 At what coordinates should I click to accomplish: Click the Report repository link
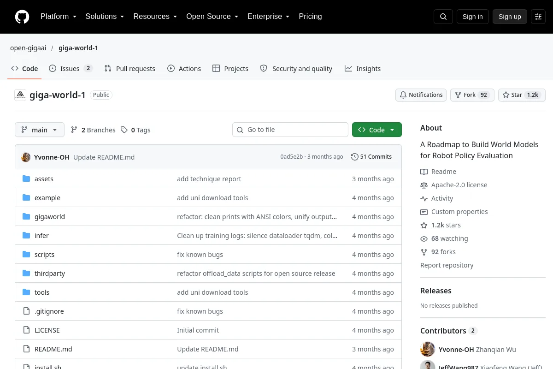[447, 265]
